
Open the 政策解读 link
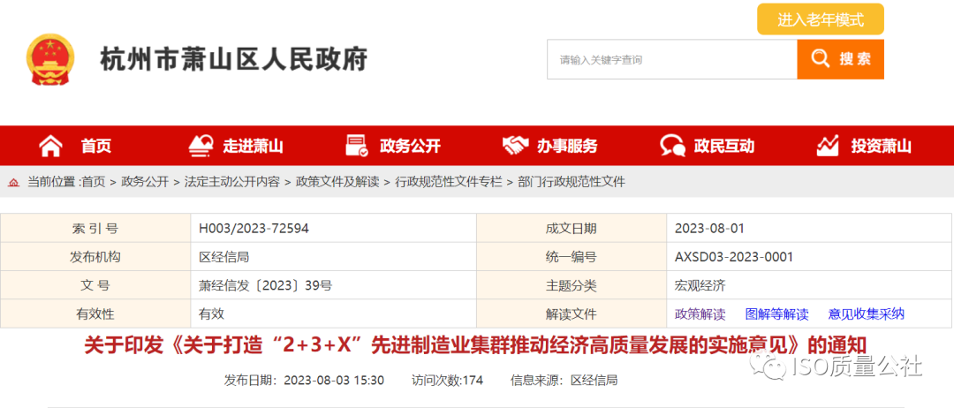[700, 314]
